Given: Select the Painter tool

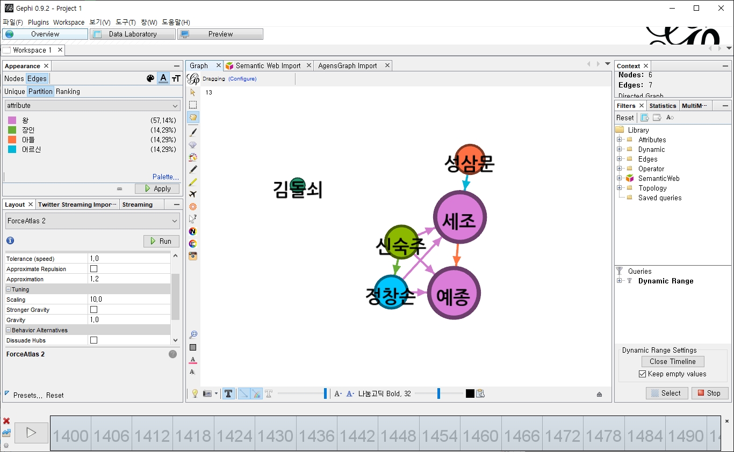Looking at the screenshot, I should [x=193, y=132].
